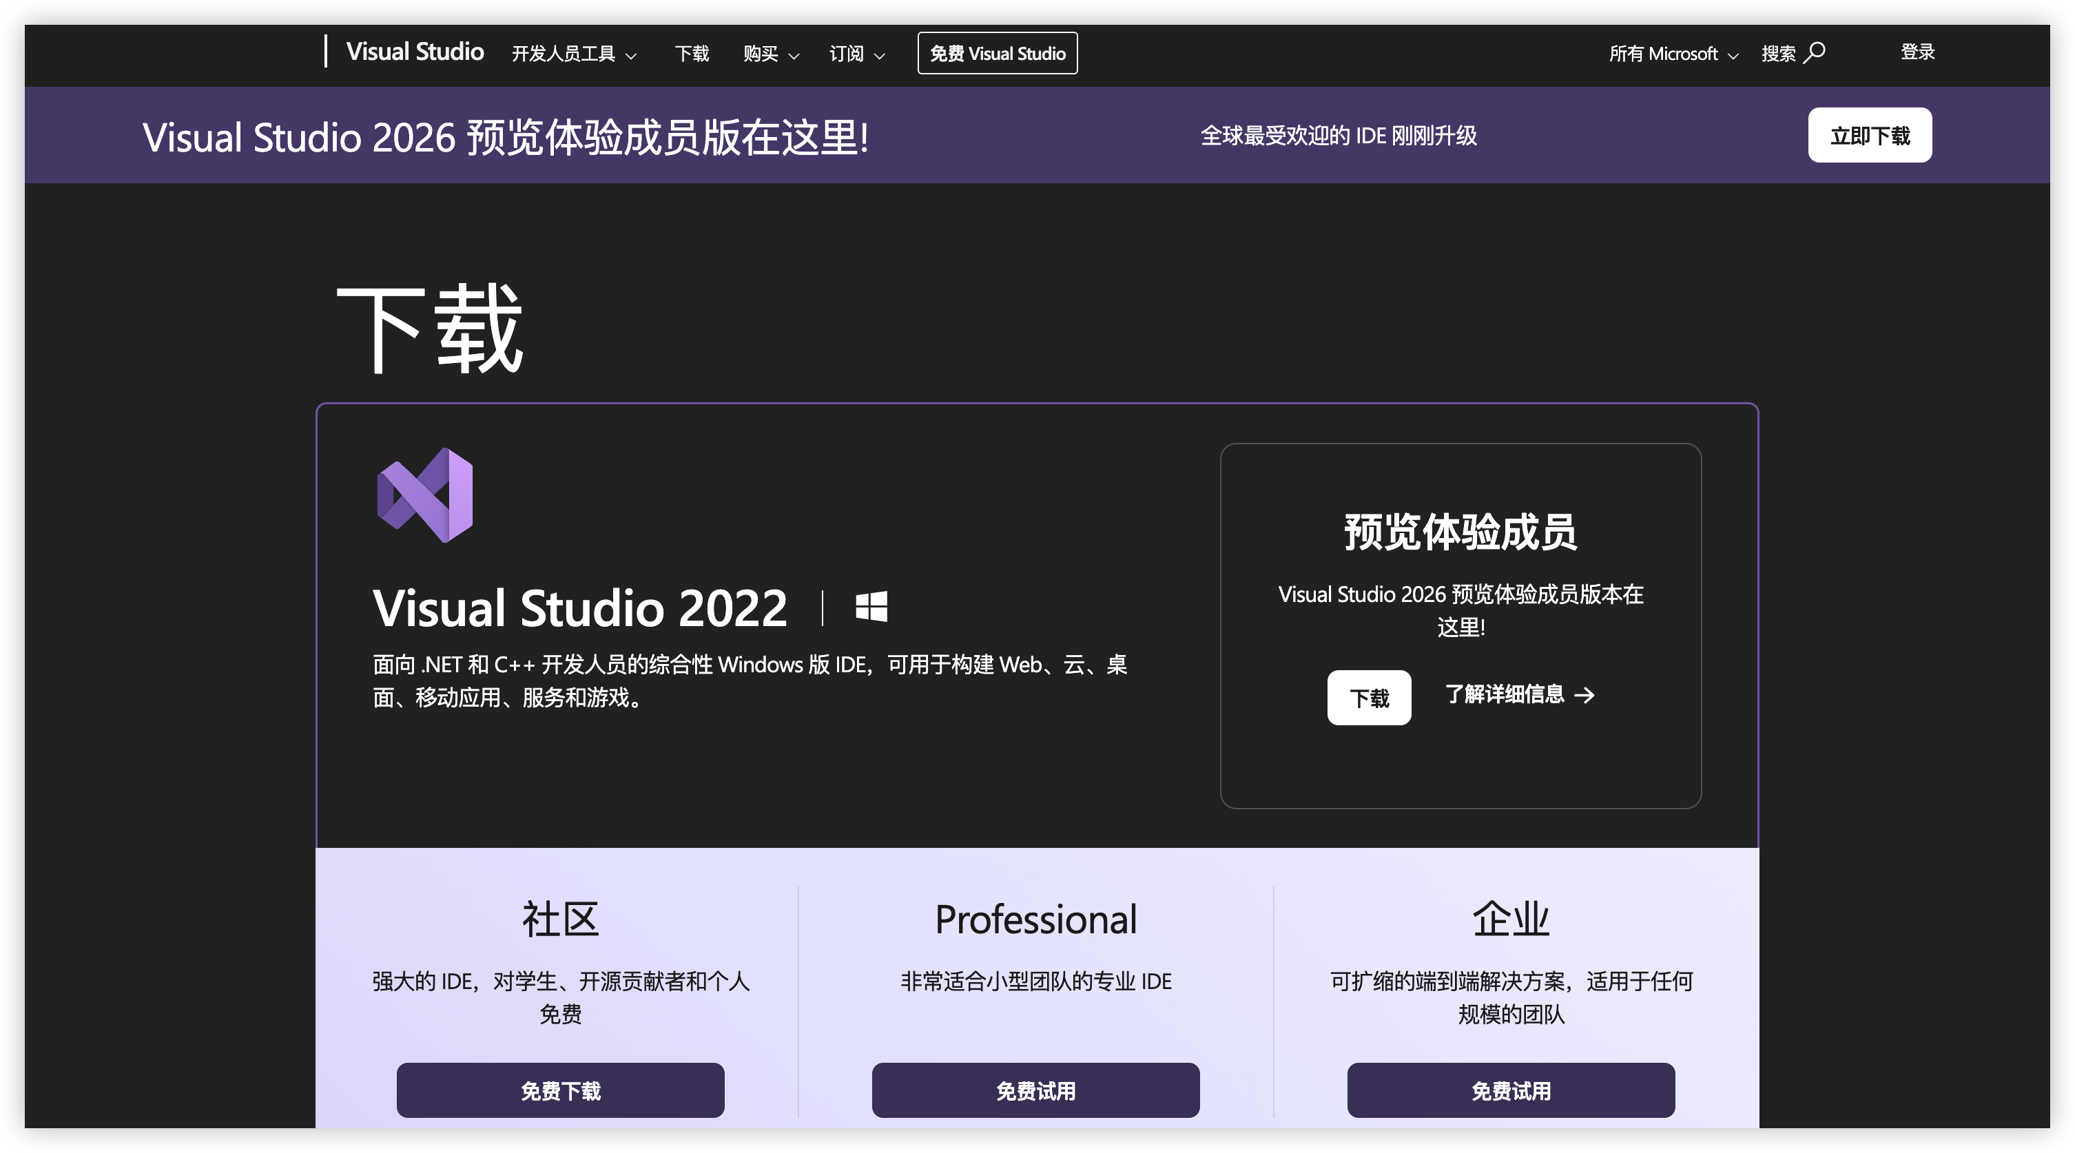Expand the 所有 Microsoft menu
This screenshot has height=1153, width=2075.
[x=1673, y=54]
